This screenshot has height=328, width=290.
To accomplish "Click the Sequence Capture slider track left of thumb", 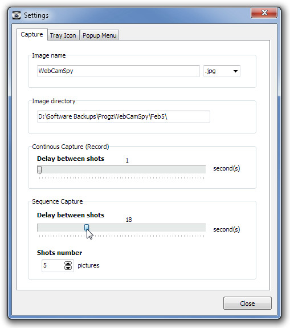I will tap(61, 228).
